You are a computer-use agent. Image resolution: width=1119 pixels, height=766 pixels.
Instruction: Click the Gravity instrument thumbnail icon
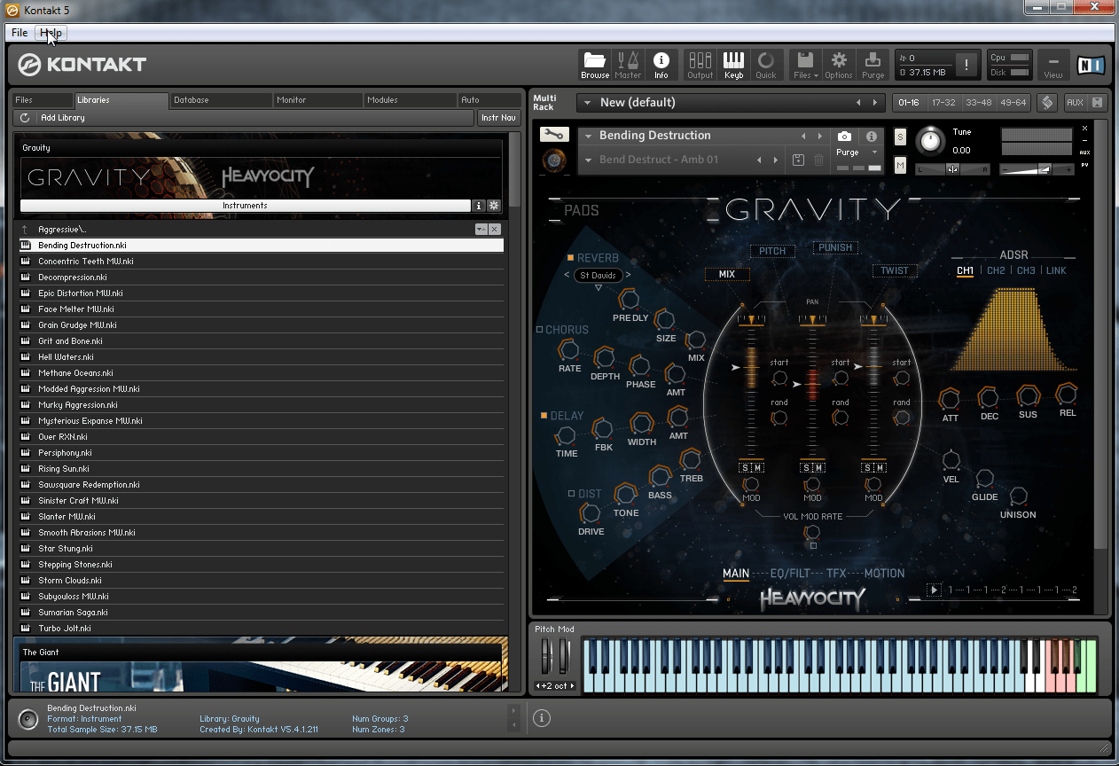tap(555, 160)
